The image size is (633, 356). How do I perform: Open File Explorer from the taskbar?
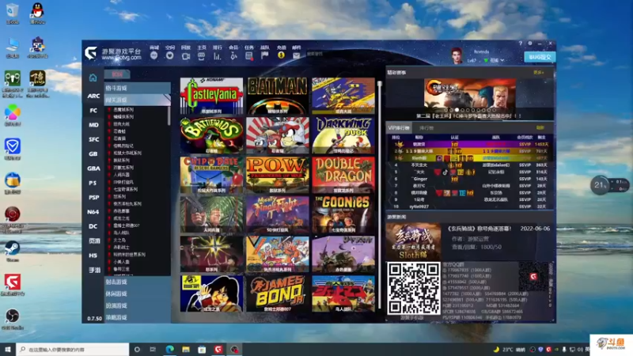(x=186, y=349)
